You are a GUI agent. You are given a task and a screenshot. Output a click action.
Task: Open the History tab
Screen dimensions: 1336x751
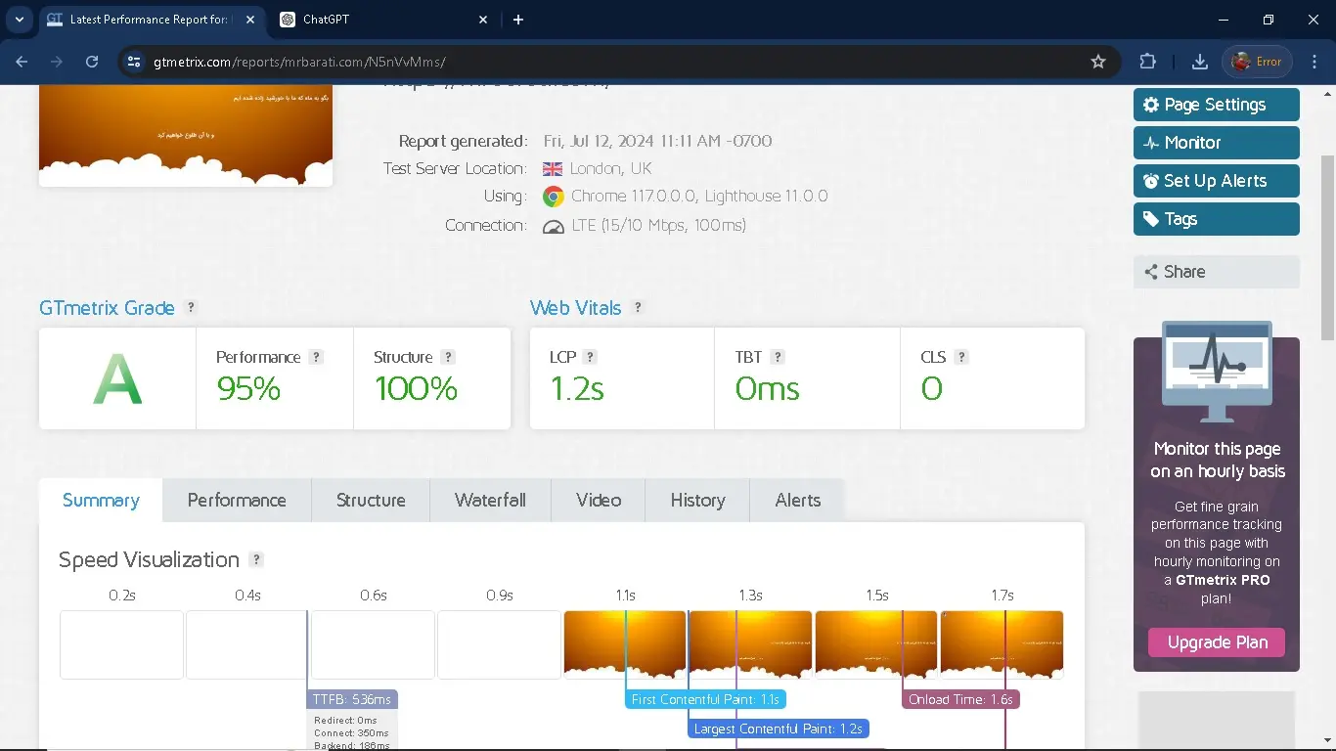[x=697, y=500]
